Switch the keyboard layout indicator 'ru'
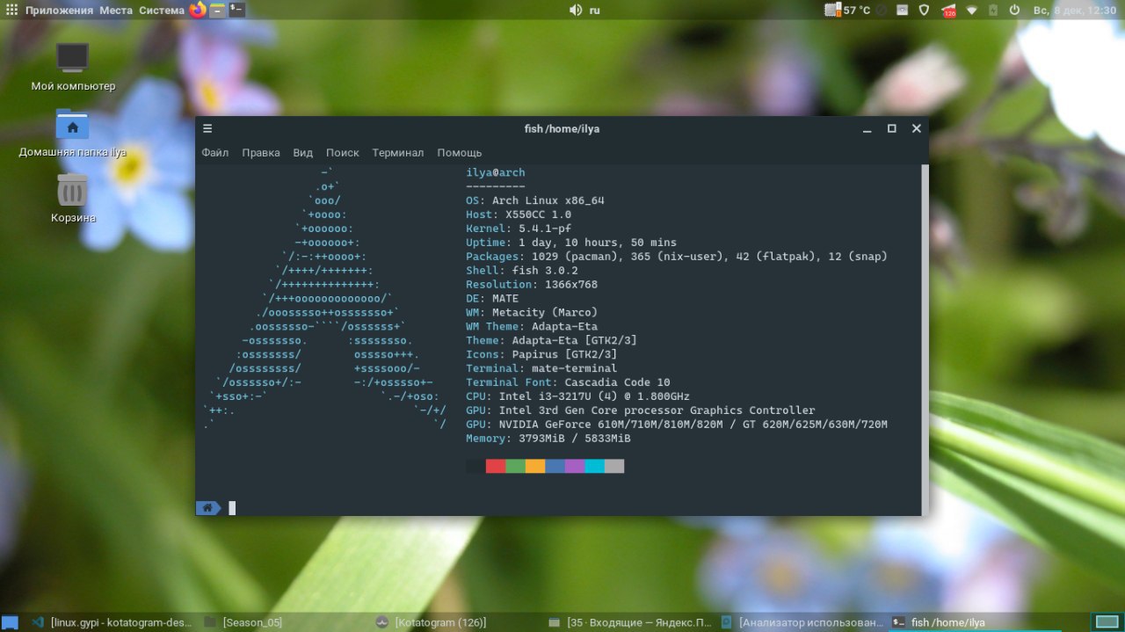The height and width of the screenshot is (632, 1125). point(595,11)
